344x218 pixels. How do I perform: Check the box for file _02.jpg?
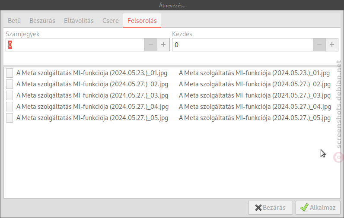[x=10, y=84]
